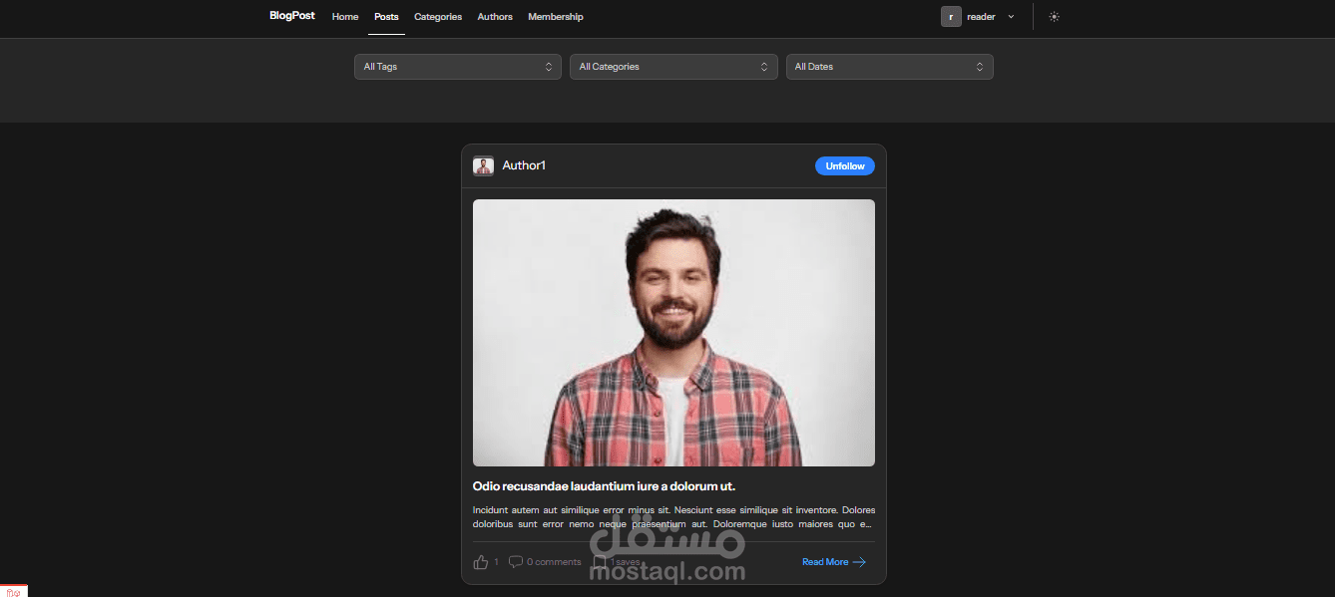The image size is (1335, 597).
Task: Click the 0 comments label
Action: pyautogui.click(x=554, y=562)
